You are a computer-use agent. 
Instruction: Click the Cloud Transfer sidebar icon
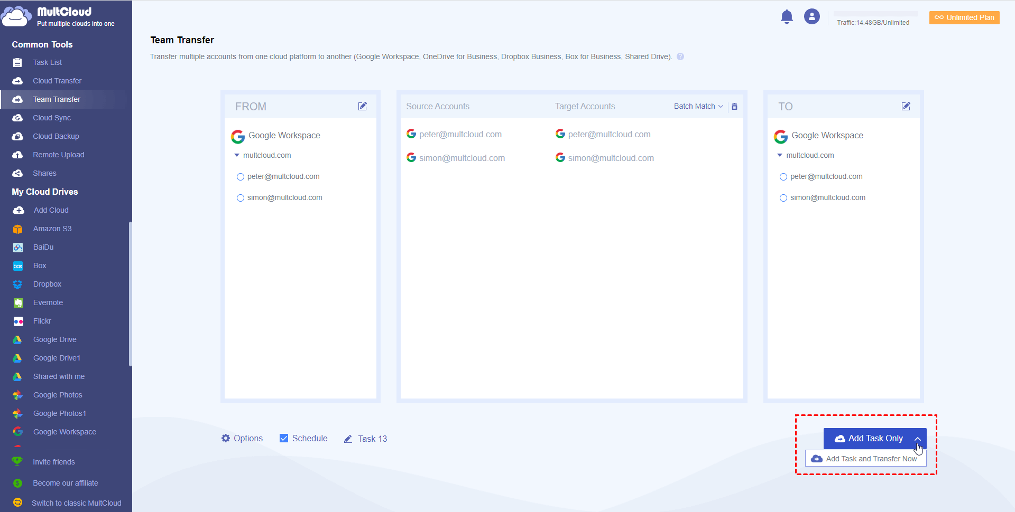tap(17, 81)
